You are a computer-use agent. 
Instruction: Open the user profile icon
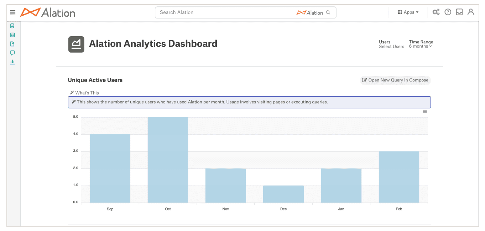pyautogui.click(x=470, y=12)
